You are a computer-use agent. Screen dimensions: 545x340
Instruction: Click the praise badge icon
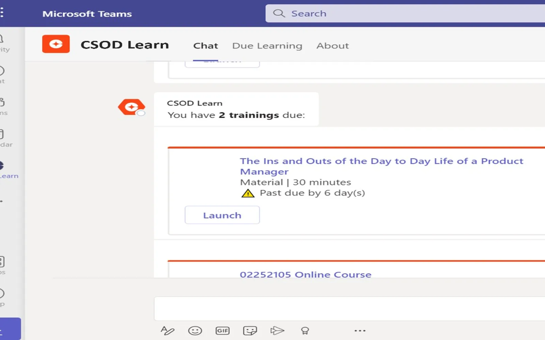tap(305, 330)
